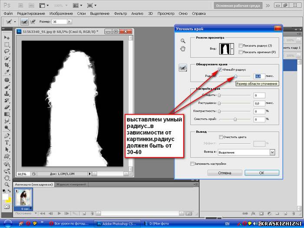Viewport: 304px width, 228px height.
Task: Select the Eyedropper tool
Action: (x=7, y=72)
